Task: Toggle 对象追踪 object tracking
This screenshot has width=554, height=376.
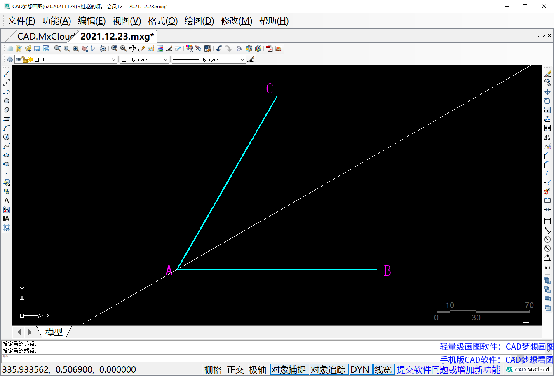Action: (x=328, y=370)
